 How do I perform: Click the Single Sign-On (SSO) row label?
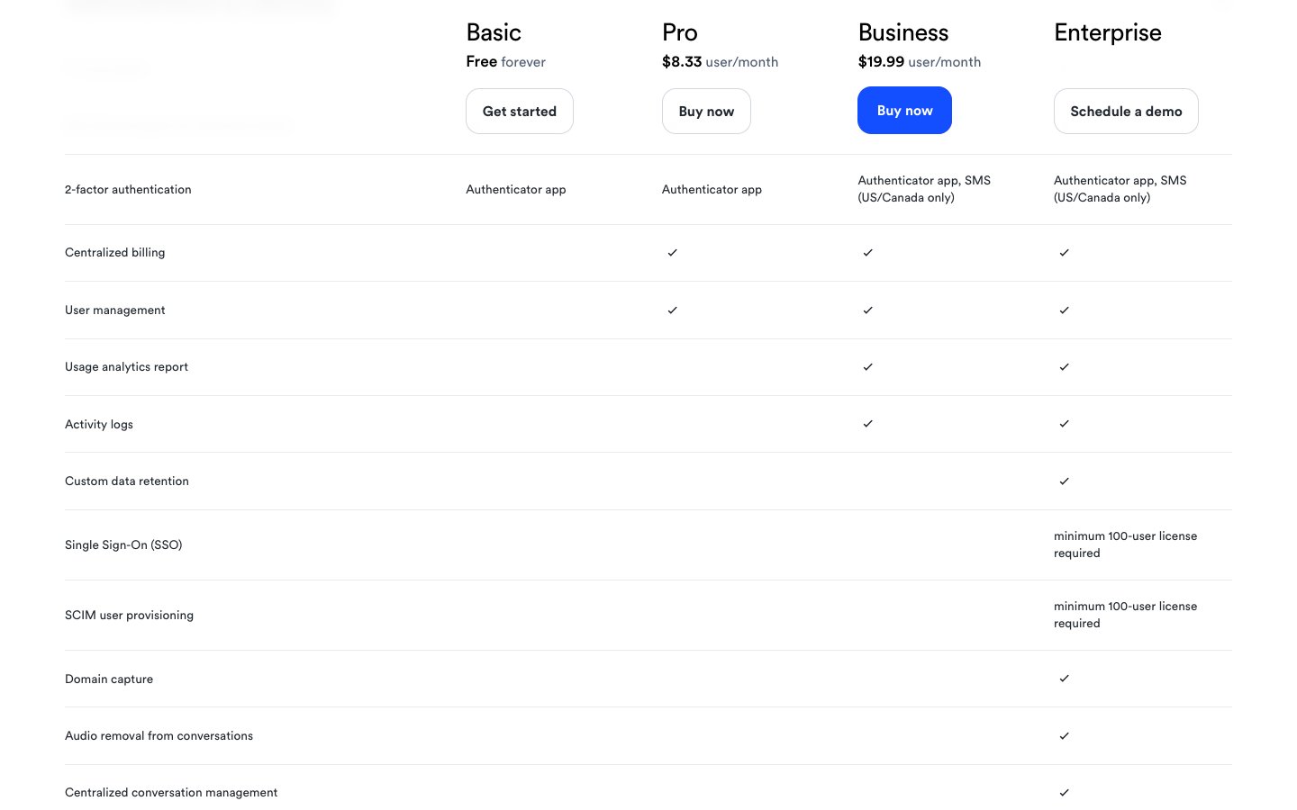(x=123, y=545)
